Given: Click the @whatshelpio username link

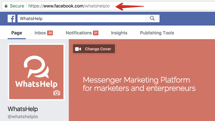Looking at the screenshot, I should click(23, 117).
